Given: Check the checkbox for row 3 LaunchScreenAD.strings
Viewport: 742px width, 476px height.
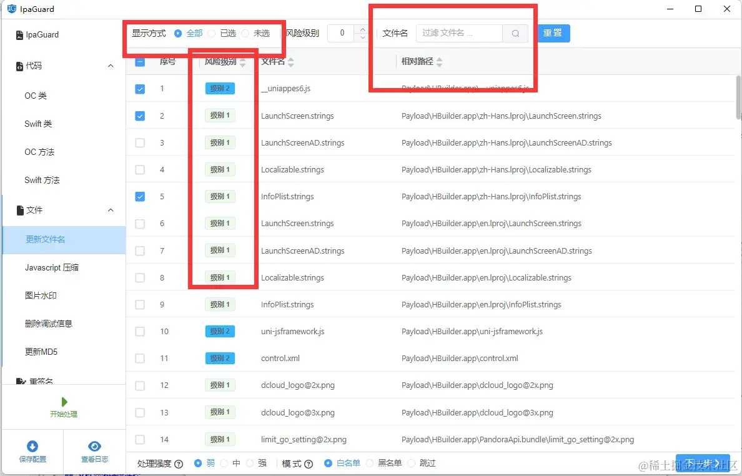Looking at the screenshot, I should (x=139, y=142).
